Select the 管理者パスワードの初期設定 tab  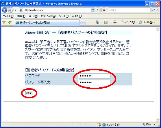(x=47, y=22)
